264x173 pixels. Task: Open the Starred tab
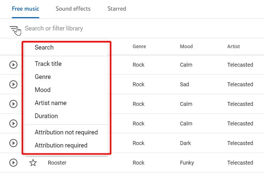[x=116, y=9]
